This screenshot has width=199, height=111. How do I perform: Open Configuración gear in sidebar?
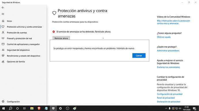click(3, 102)
